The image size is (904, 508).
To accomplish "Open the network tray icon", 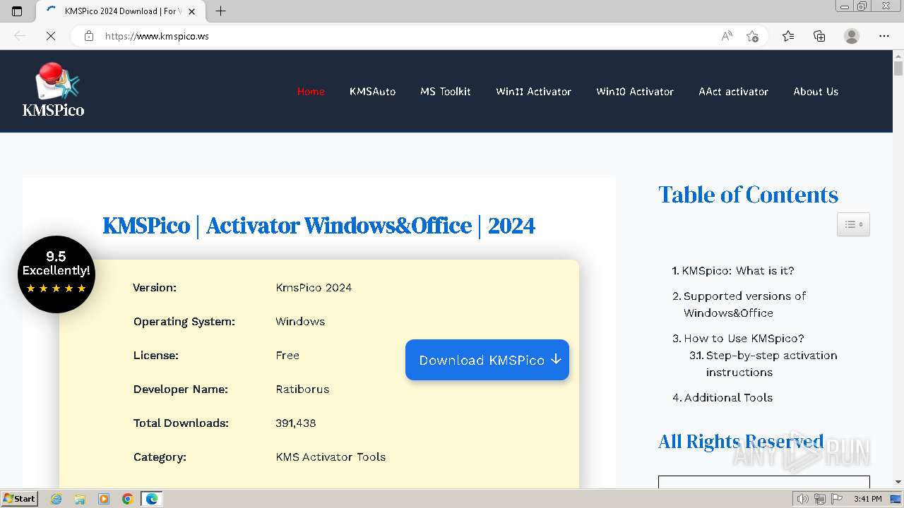I will pos(819,499).
